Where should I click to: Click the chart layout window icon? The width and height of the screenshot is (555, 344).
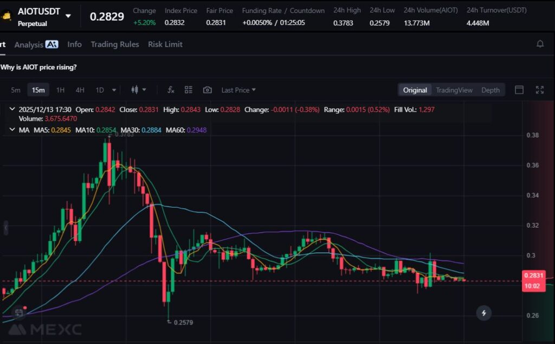[519, 90]
